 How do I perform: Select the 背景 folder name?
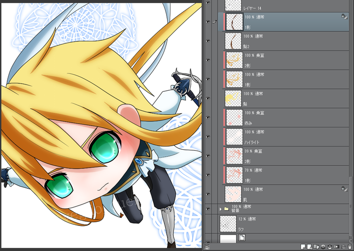[x=235, y=211]
